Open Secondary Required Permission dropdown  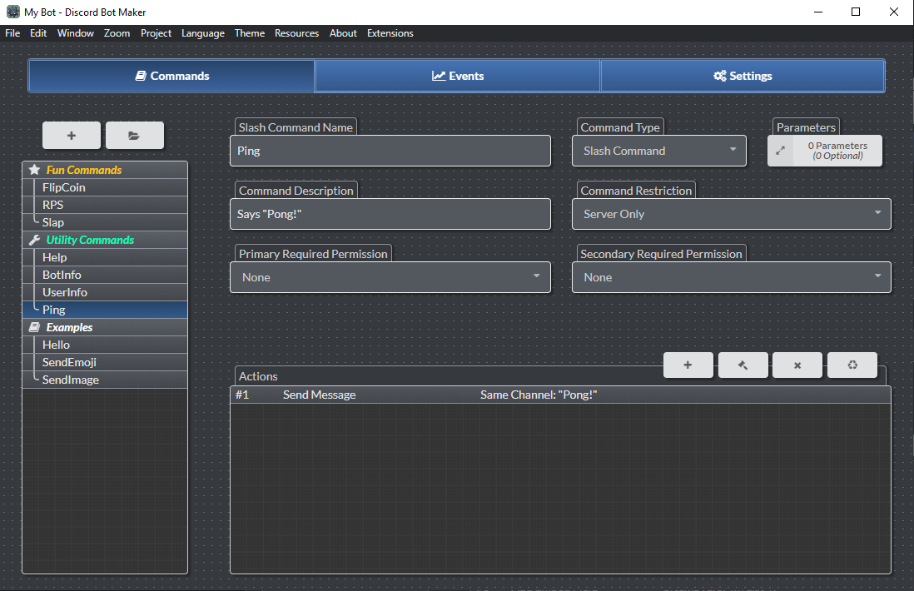click(731, 277)
